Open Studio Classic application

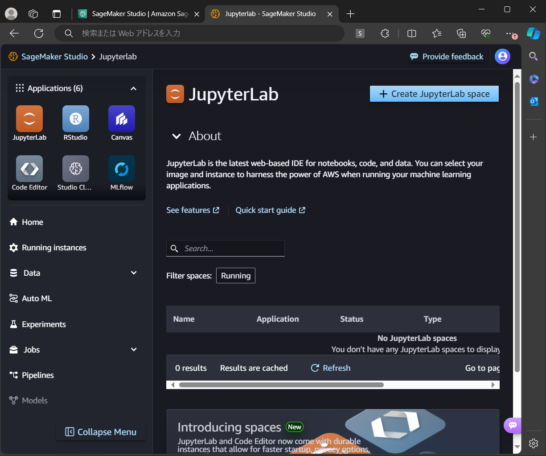coord(75,168)
